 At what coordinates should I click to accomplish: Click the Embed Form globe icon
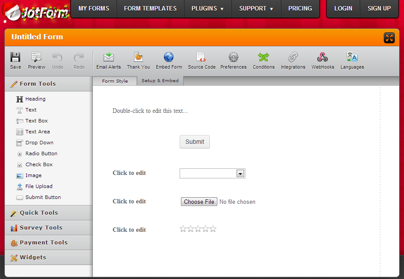pos(169,57)
